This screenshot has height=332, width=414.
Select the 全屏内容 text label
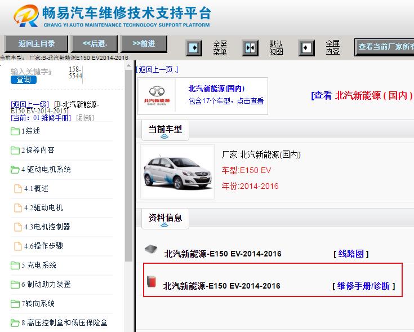click(333, 47)
